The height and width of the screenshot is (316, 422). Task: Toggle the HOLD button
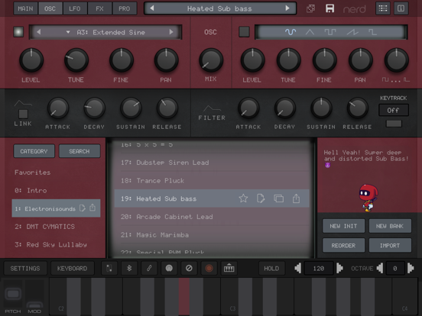pos(271,268)
